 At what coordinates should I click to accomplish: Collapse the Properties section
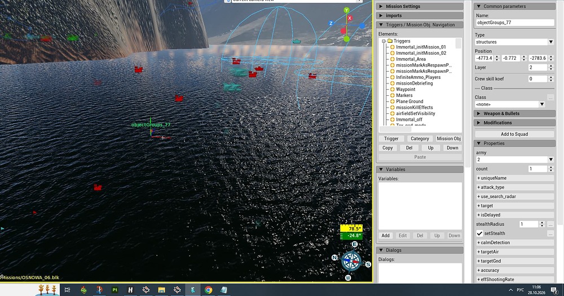514,144
